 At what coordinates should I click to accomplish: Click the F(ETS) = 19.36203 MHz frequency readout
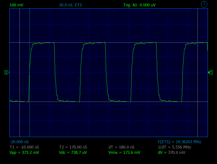(x=180, y=142)
